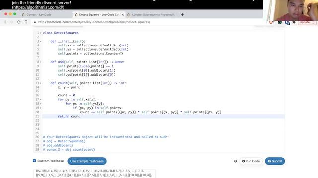Select the Detect Squares - LeetCode tab
This screenshot has width=318, height=178.
pos(99,15)
